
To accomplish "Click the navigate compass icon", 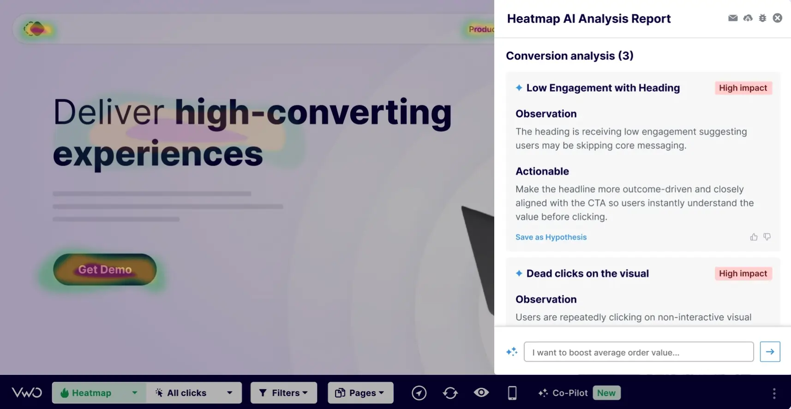I will click(x=419, y=393).
